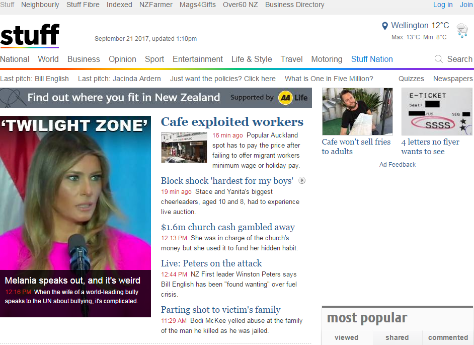Open the Entertainment section

(198, 59)
